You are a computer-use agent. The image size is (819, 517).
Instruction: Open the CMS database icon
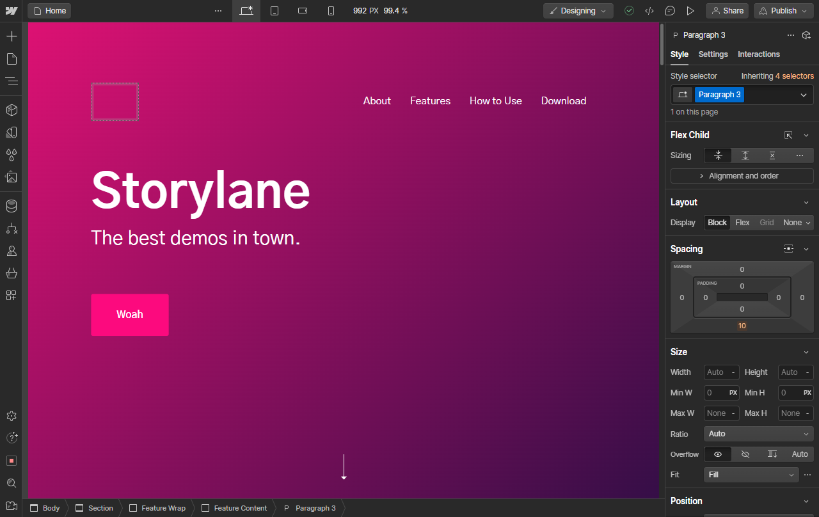12,206
